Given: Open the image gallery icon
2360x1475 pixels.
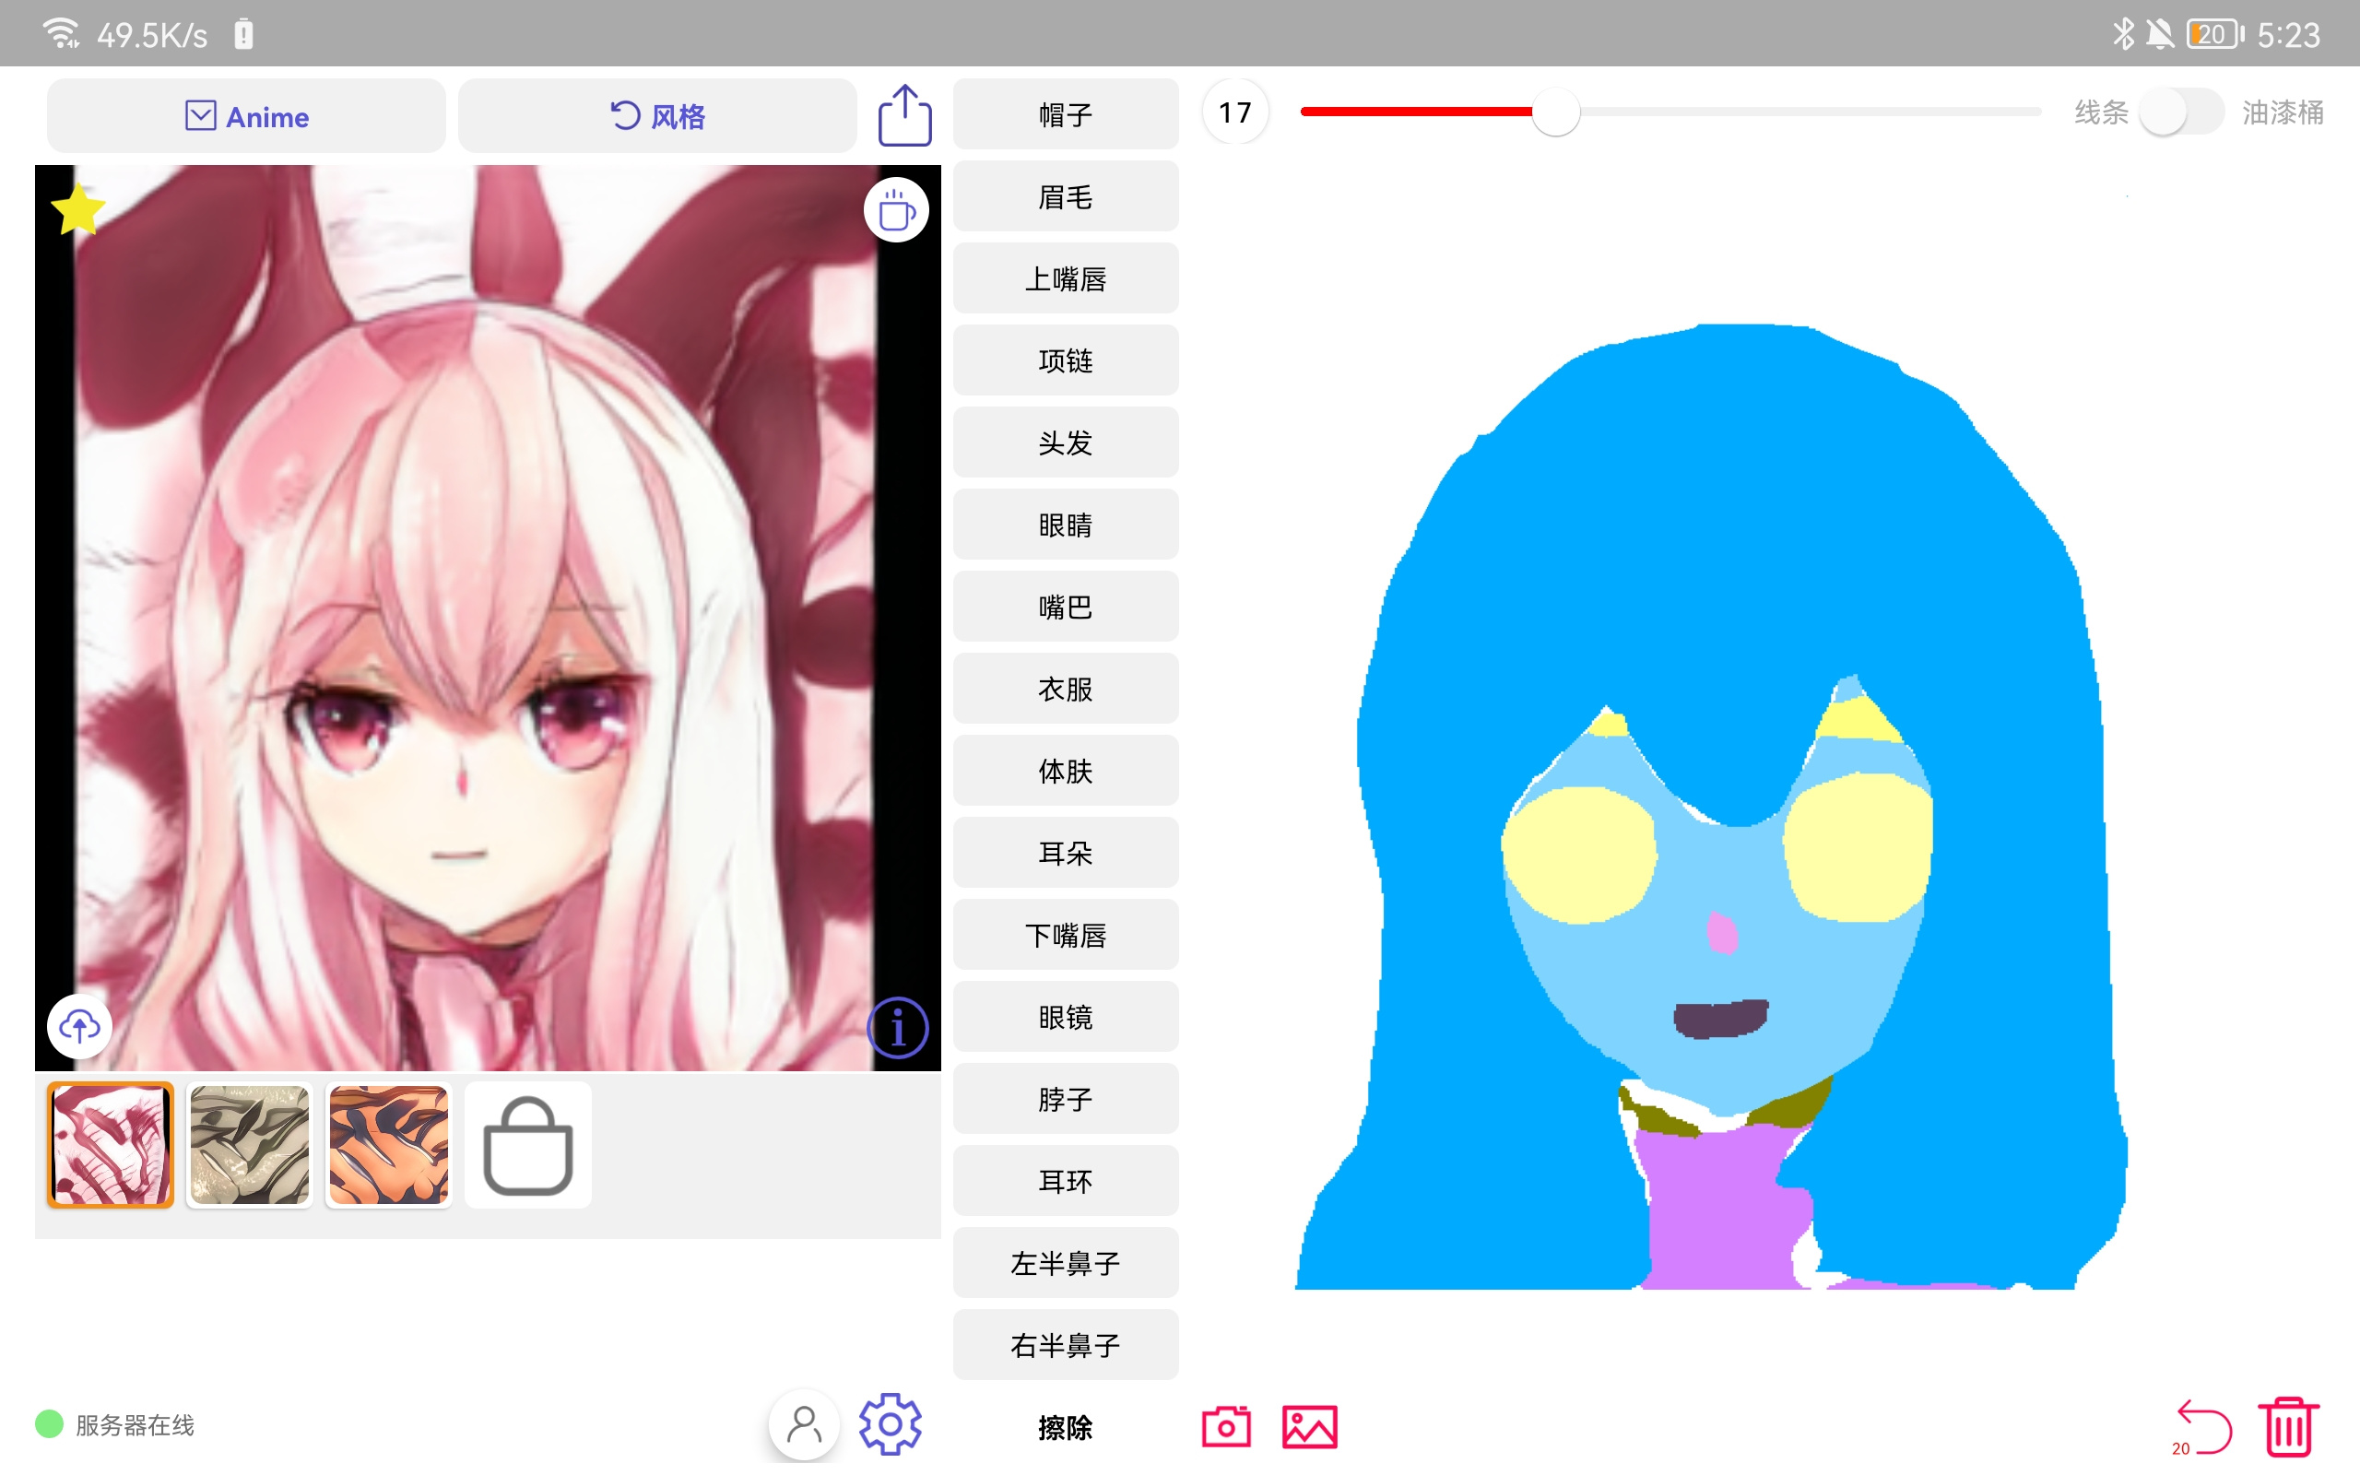Looking at the screenshot, I should (x=1309, y=1427).
